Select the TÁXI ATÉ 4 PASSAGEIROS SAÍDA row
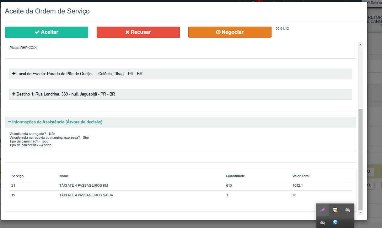Screen dimensions: 382x228 click(86, 195)
